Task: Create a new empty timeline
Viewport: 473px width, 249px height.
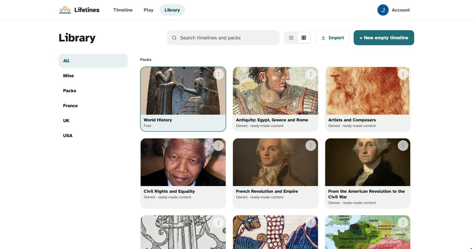Action: 384,38
